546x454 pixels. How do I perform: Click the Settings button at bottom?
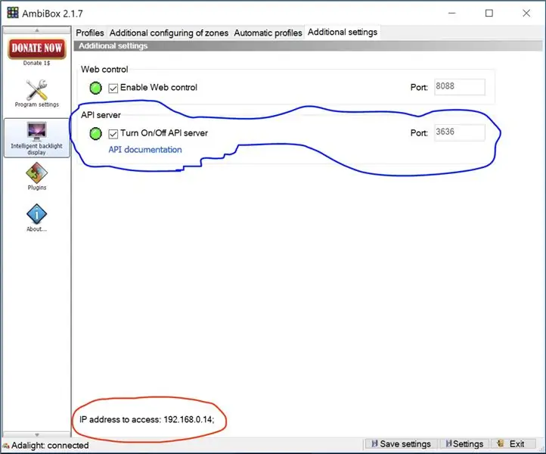pyautogui.click(x=464, y=444)
